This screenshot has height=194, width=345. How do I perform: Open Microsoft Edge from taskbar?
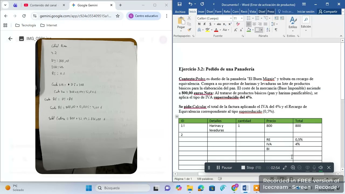click(201, 188)
